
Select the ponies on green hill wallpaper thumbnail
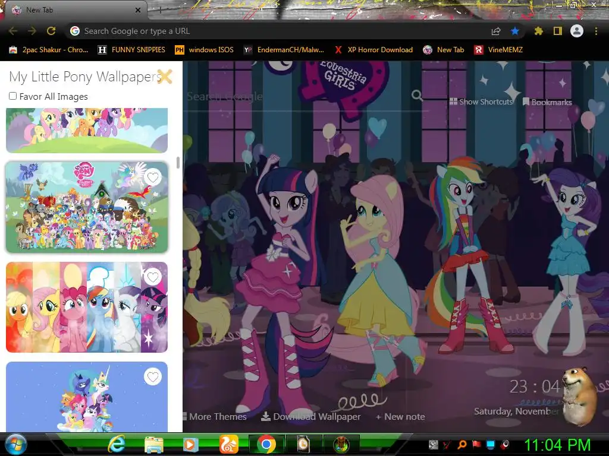tap(87, 130)
